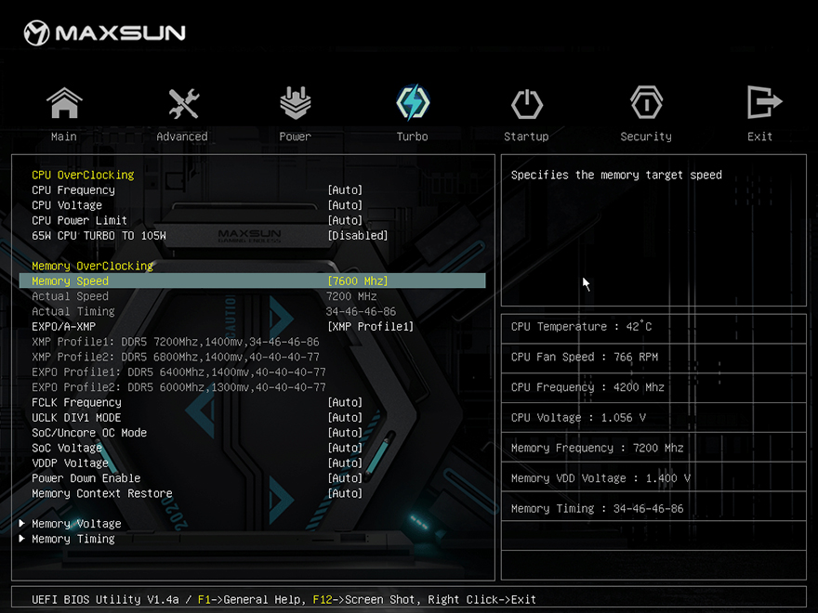Open the Memory Voltage submenu text
818x613 pixels.
coord(76,523)
